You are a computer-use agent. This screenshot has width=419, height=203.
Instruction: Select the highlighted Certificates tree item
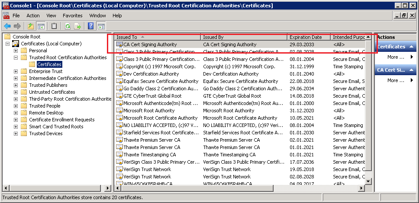49,64
